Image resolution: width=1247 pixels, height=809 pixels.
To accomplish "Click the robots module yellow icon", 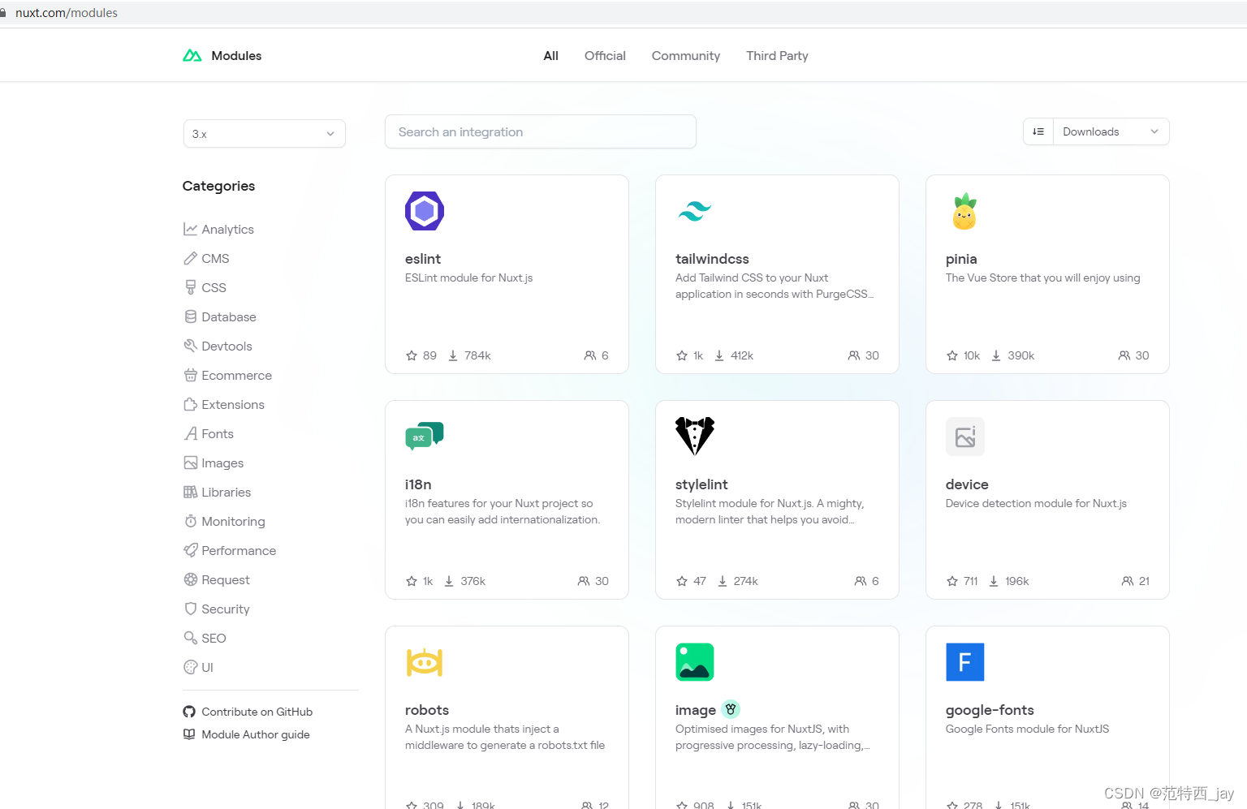I will [424, 662].
